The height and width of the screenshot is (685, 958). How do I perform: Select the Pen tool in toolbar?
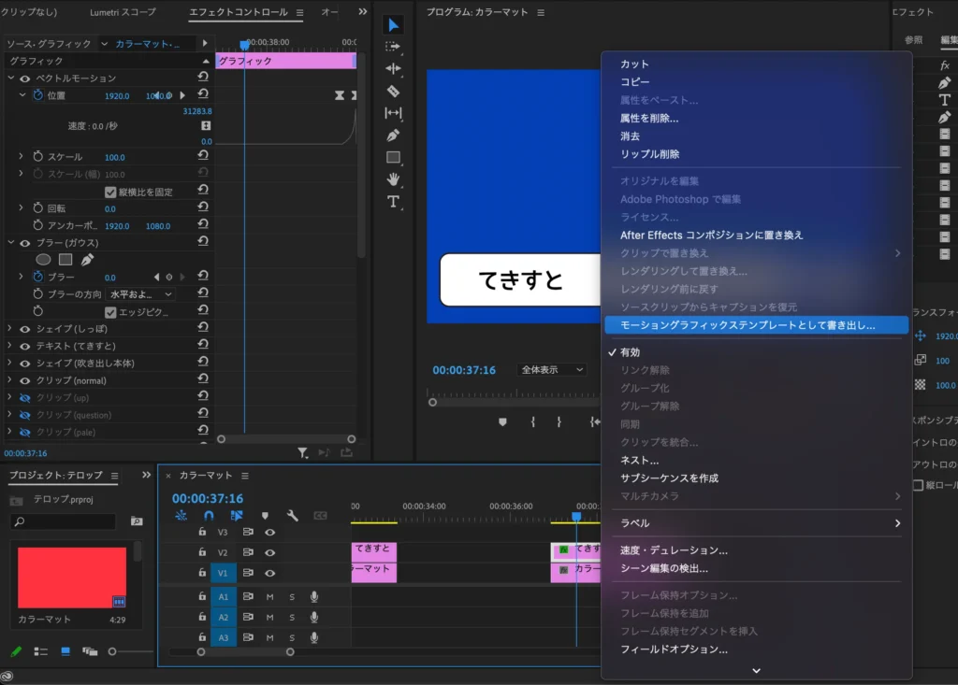tap(393, 136)
